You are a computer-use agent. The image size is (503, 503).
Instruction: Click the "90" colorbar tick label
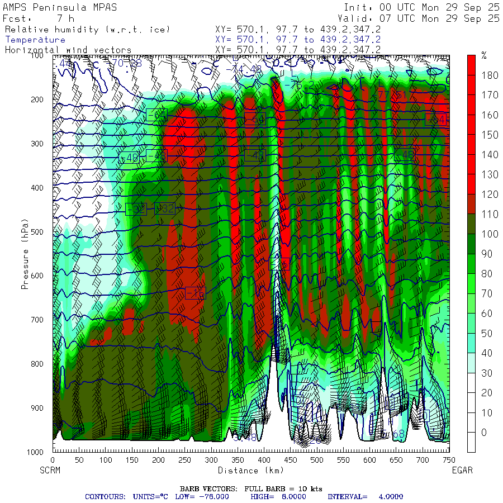[487, 254]
